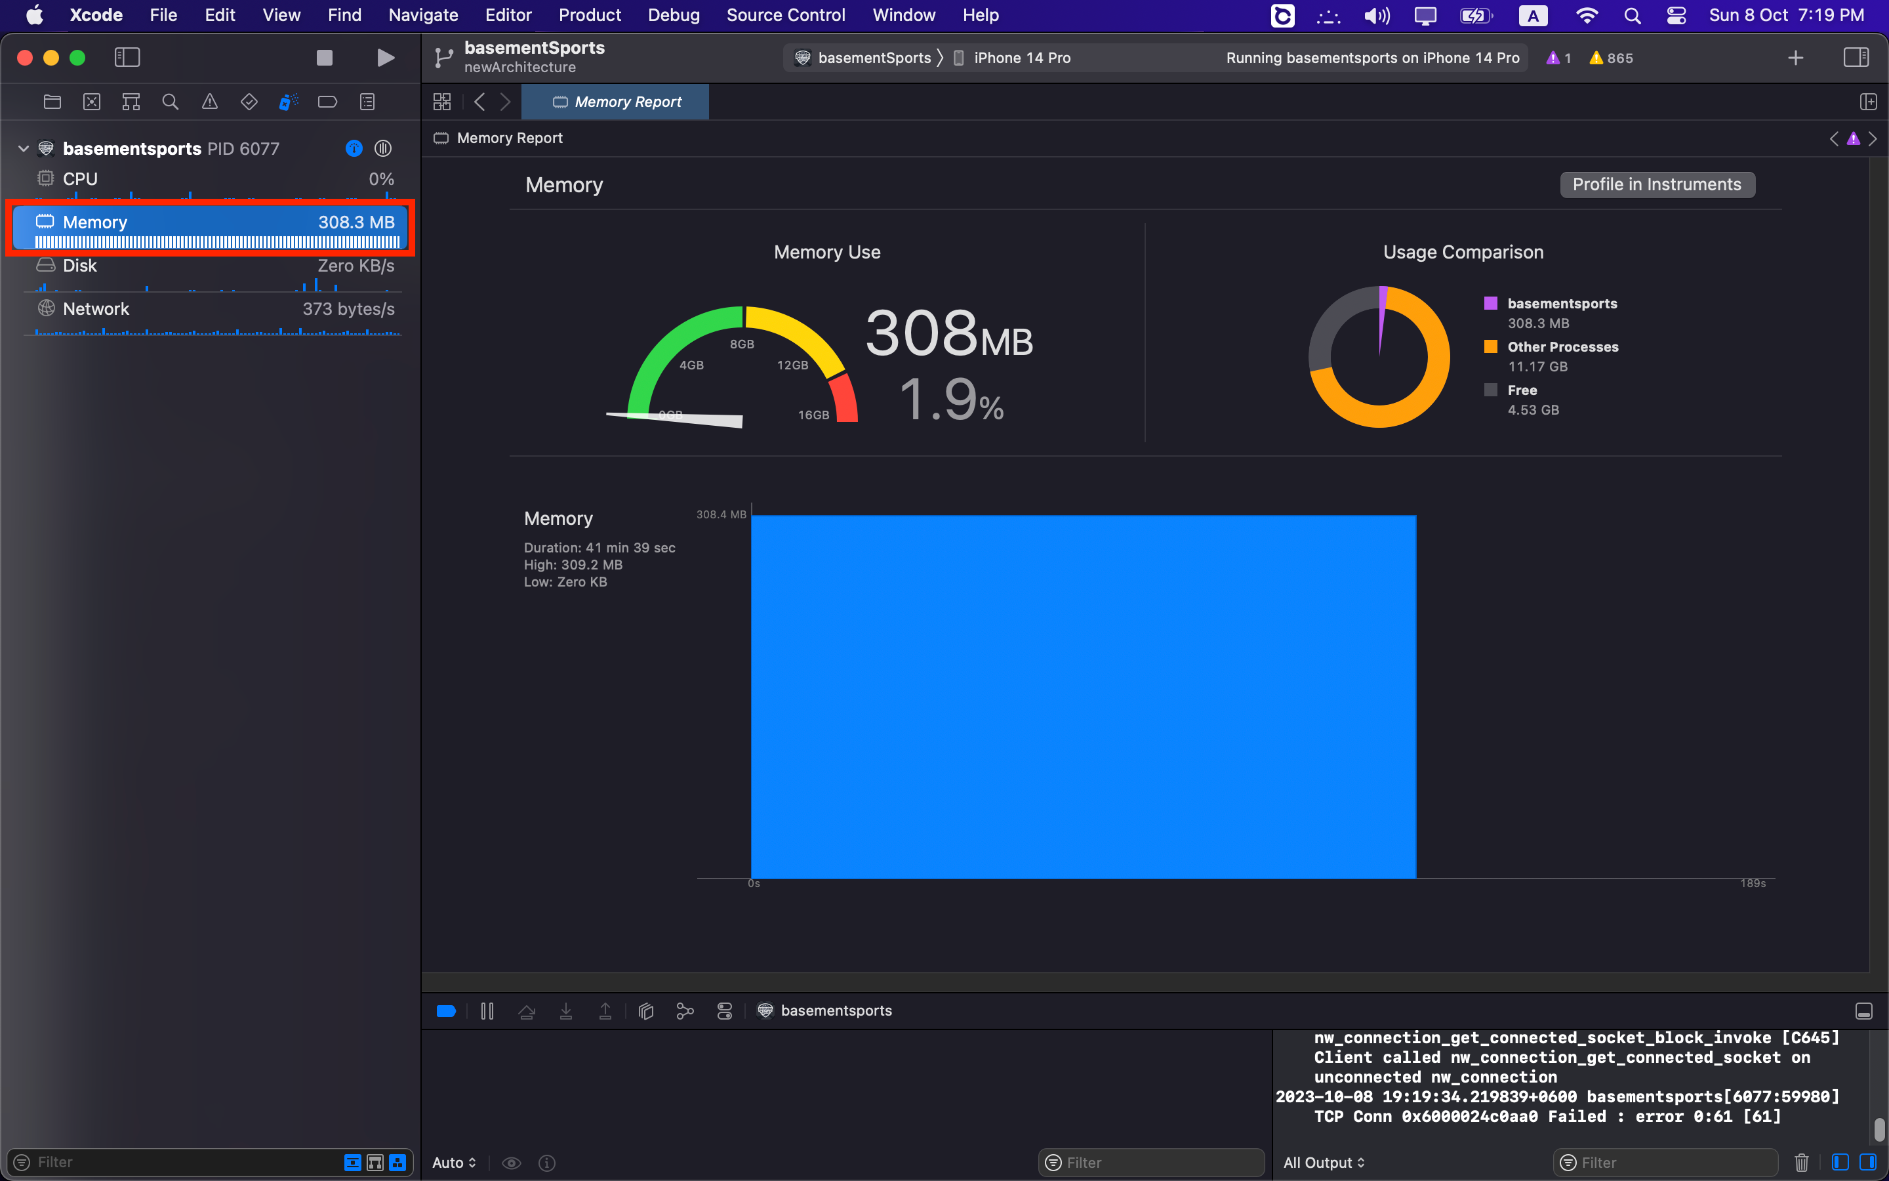Screen dimensions: 1889x1181
Task: Expand basementsports process tree item
Action: coord(23,148)
